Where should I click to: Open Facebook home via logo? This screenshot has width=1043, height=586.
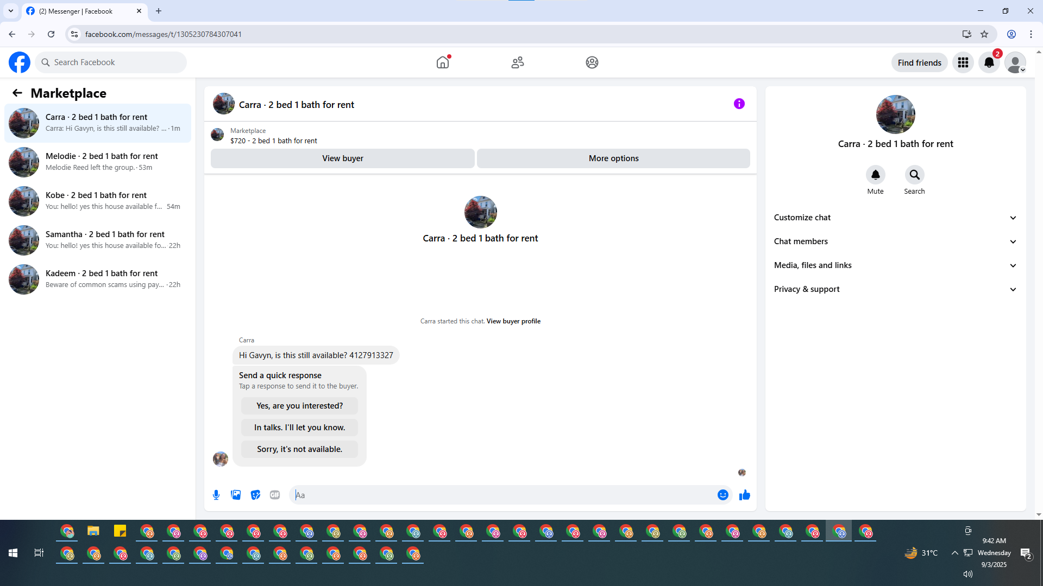(x=20, y=62)
